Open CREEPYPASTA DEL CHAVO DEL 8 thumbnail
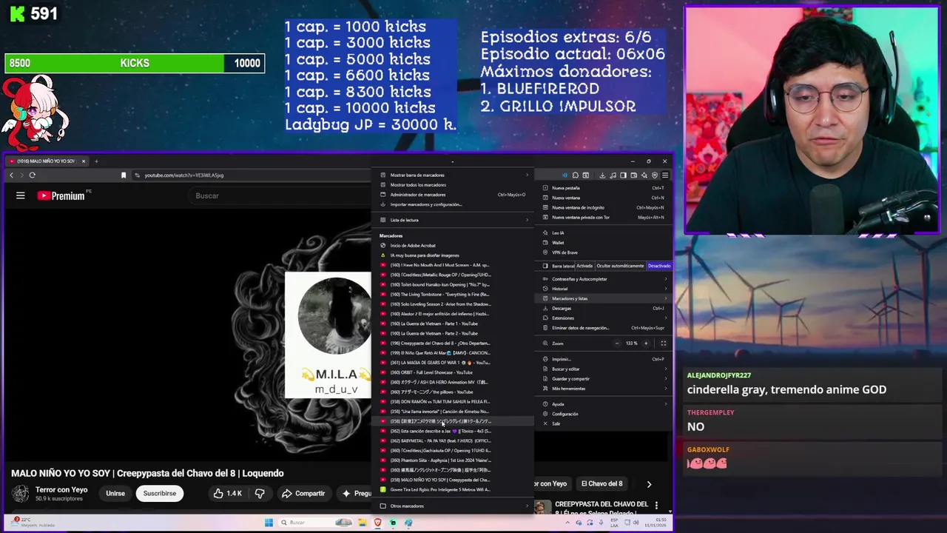This screenshot has height=533, width=947. [x=542, y=508]
